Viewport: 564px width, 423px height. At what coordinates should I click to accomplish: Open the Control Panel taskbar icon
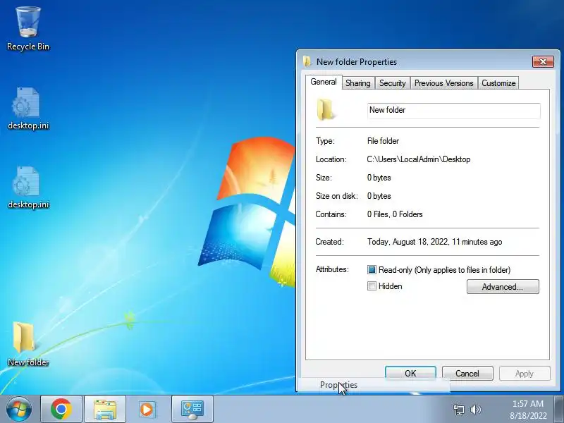pos(192,409)
